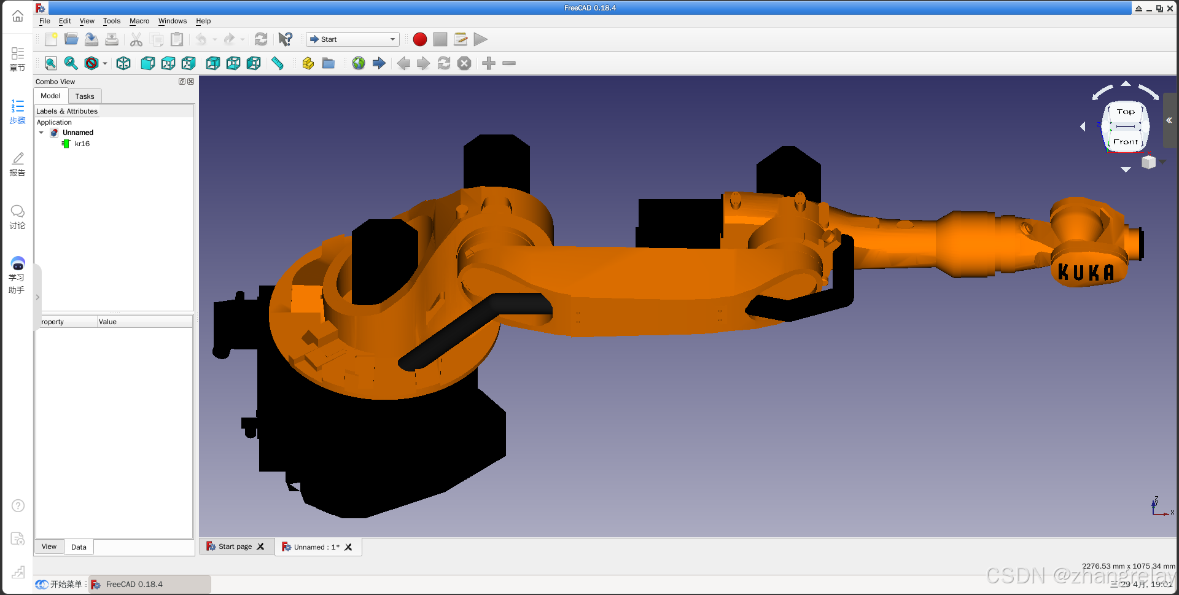Click the Create Group folder icon
The height and width of the screenshot is (595, 1179).
[329, 63]
